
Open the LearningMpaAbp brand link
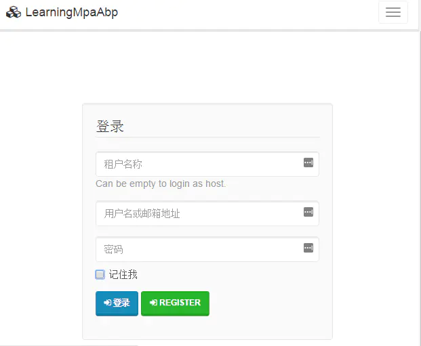(62, 12)
